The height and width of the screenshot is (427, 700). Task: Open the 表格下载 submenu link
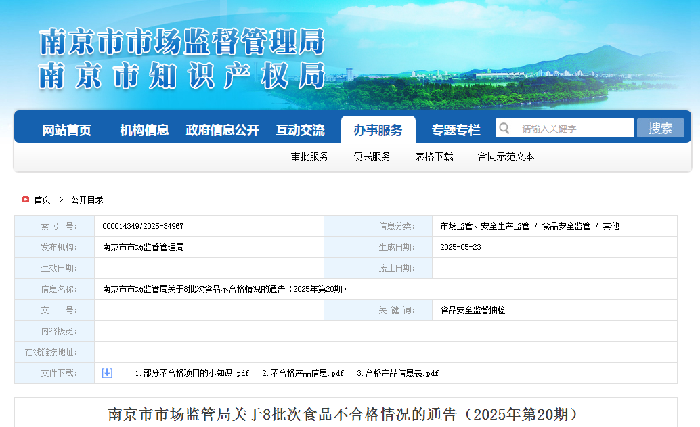pyautogui.click(x=434, y=156)
